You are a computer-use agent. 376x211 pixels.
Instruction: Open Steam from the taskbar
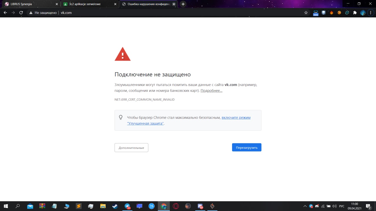pos(115,206)
